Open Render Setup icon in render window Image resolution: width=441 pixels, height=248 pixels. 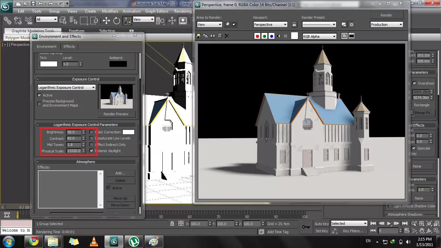click(344, 24)
